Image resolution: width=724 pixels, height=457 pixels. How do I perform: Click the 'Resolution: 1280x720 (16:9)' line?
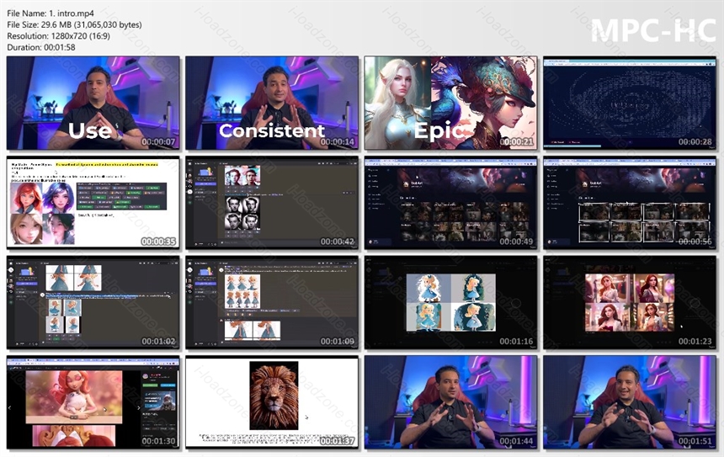[58, 36]
